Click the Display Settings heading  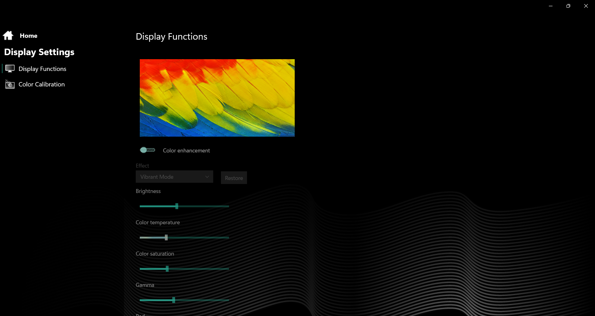39,52
